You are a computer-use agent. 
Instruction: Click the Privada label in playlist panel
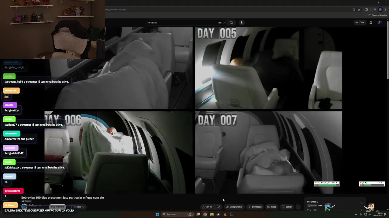coord(312,205)
